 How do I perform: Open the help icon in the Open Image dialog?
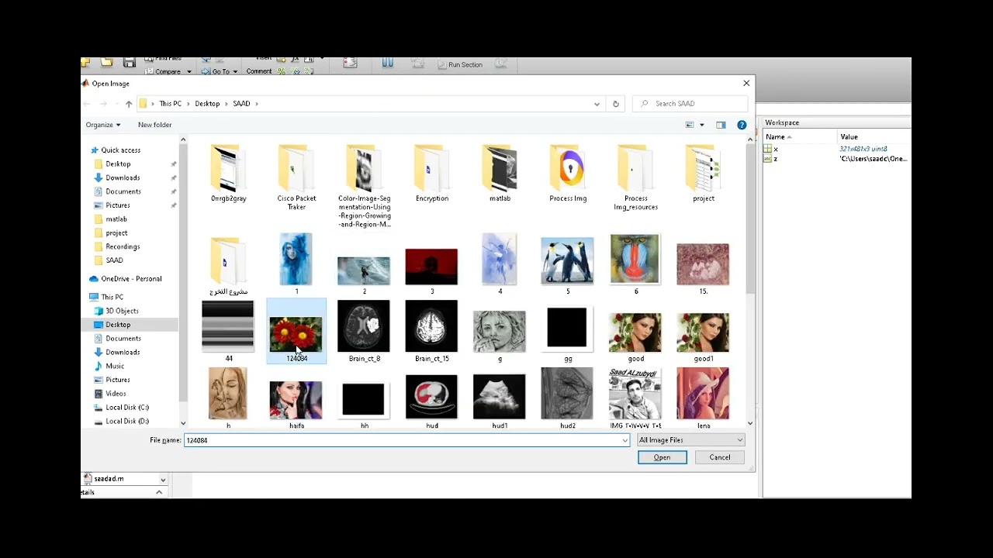[742, 125]
